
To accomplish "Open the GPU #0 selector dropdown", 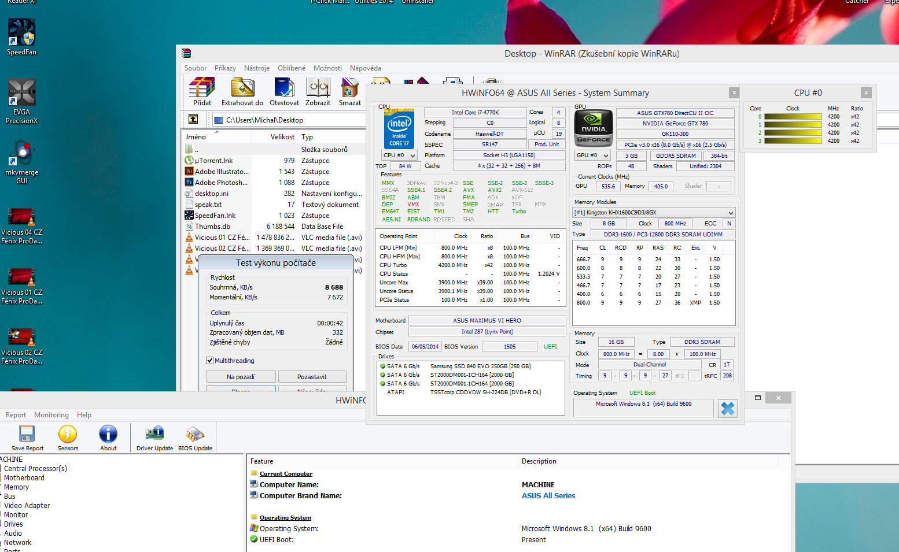I will click(593, 155).
